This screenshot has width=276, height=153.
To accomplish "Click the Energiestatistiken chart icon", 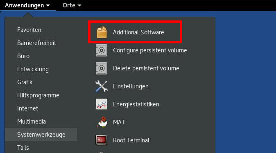I will click(x=102, y=104).
